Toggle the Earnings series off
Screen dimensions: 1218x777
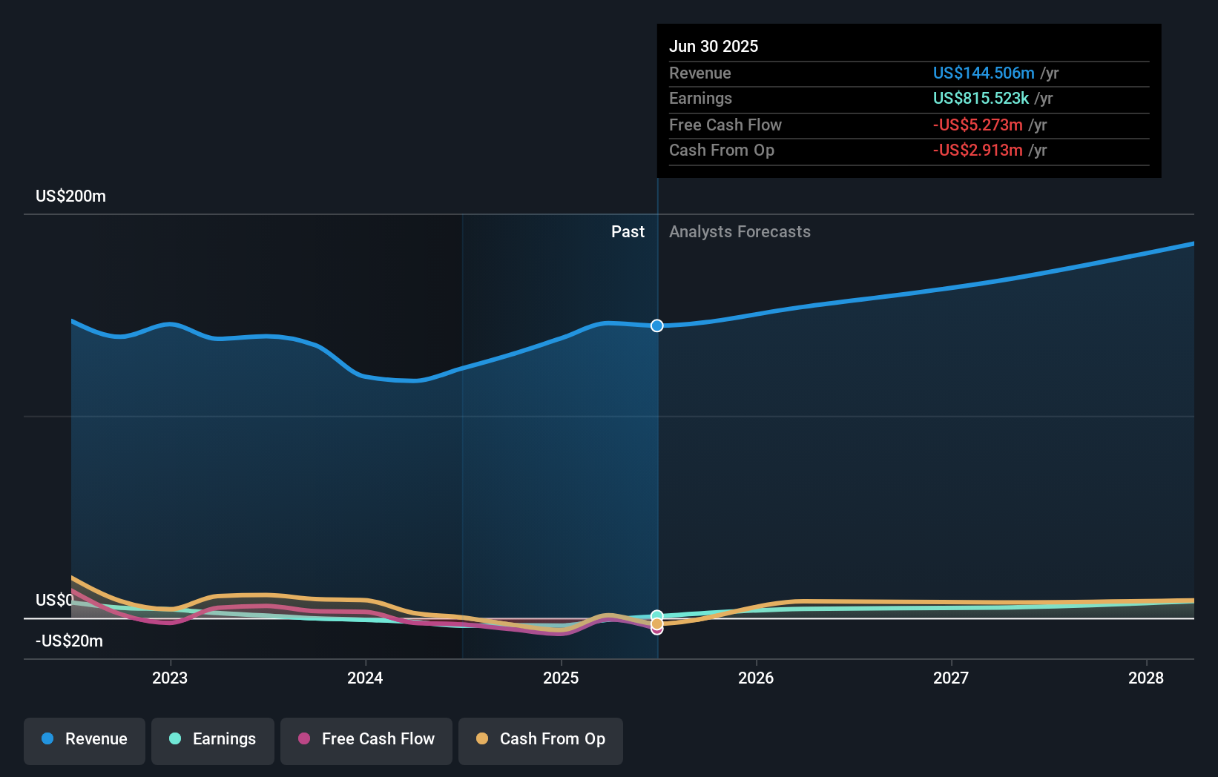coord(212,739)
